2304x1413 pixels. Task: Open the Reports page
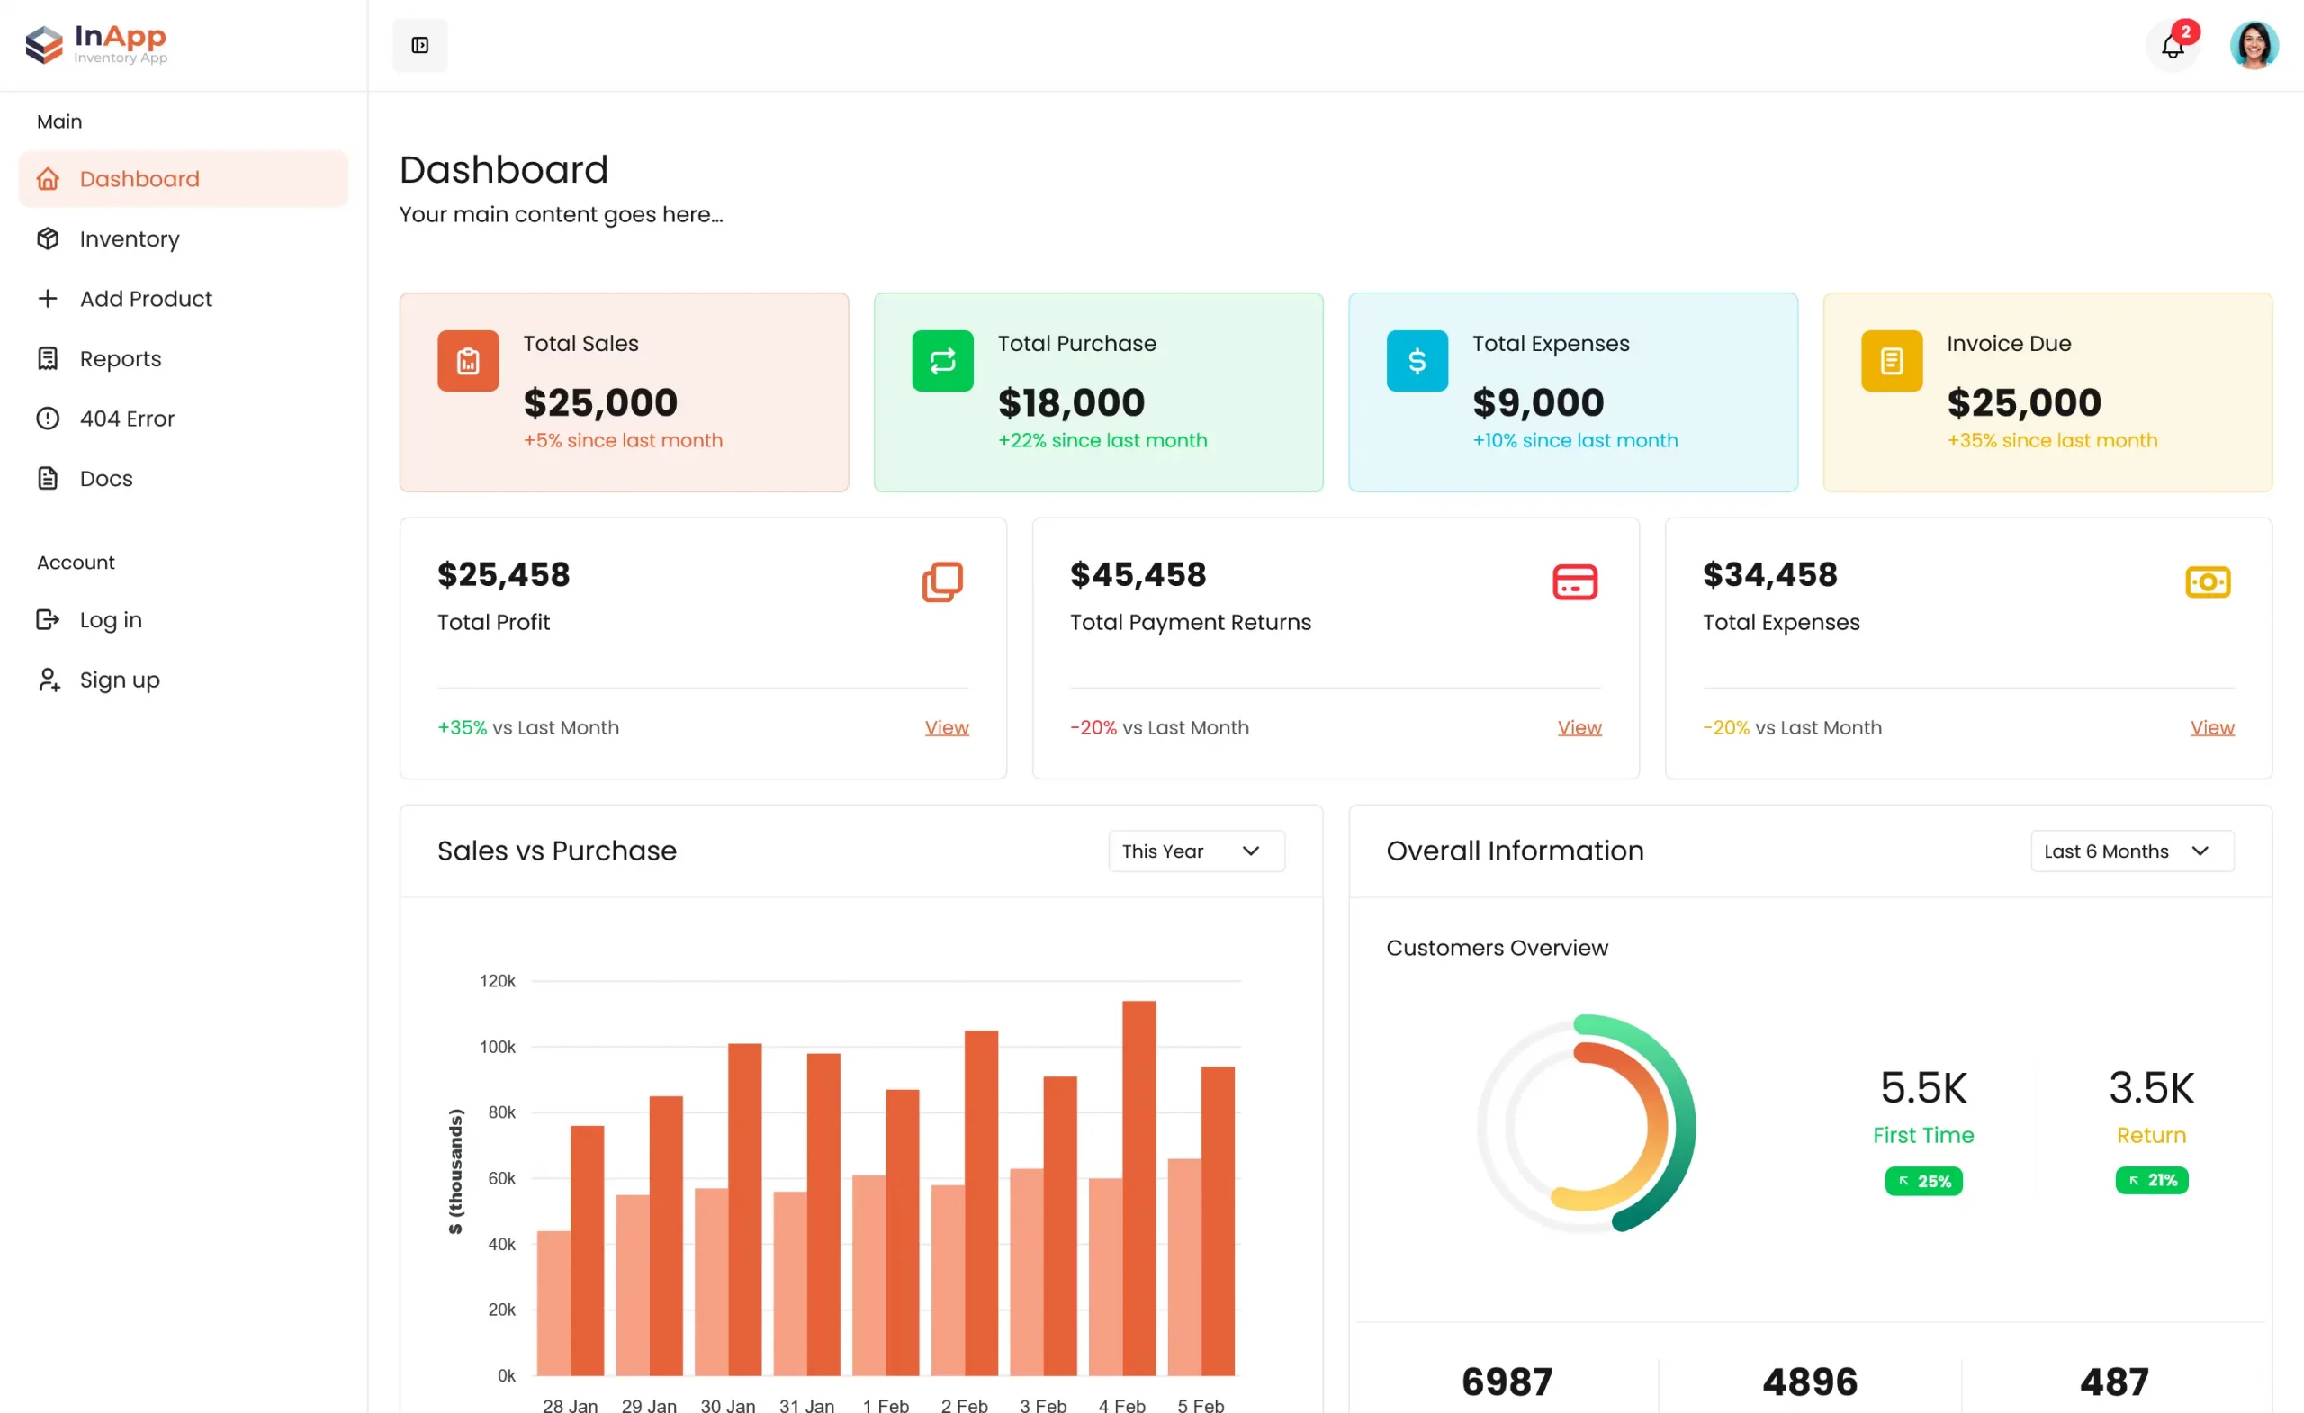120,358
